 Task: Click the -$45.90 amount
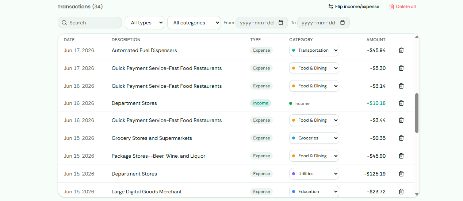coord(376,156)
